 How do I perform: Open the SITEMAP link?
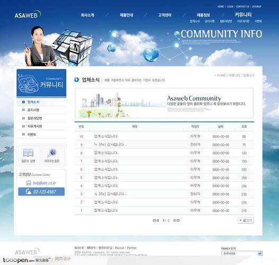[257, 6]
